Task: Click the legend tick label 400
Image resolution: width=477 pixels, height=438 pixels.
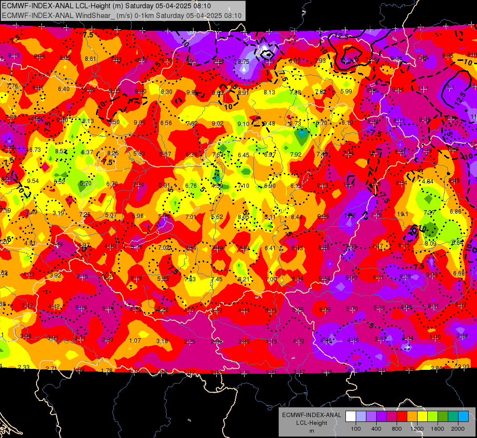Action: click(376, 429)
